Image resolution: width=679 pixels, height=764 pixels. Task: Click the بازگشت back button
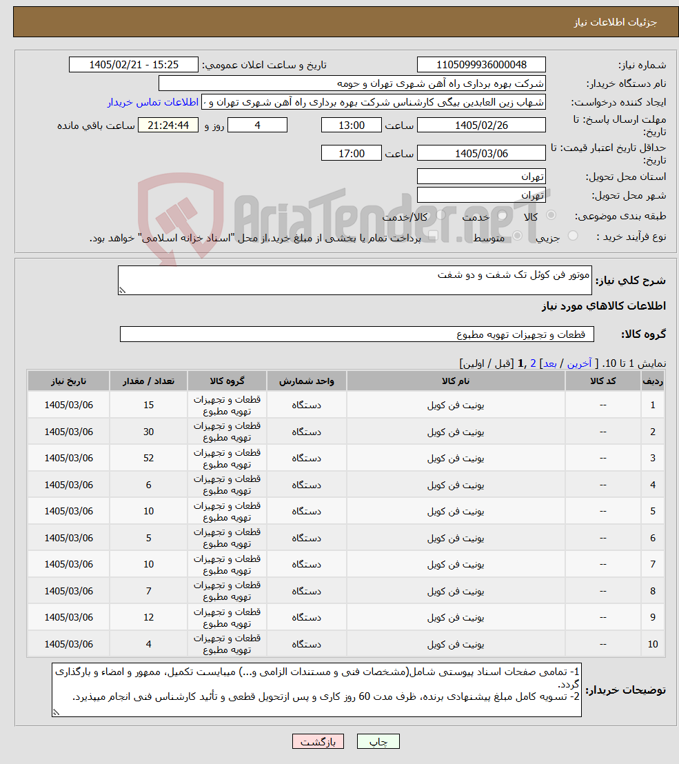pos(318,741)
